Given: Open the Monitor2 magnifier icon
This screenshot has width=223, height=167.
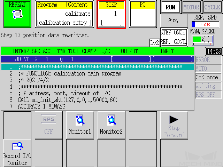Looking at the screenshot, I should (111, 120).
